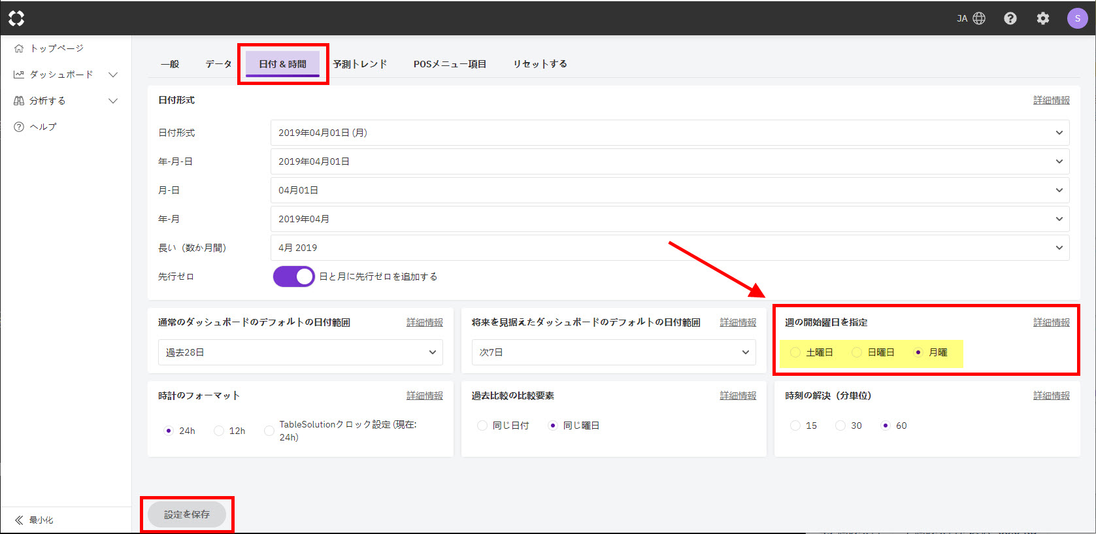
Task: Open the 日付形式 dropdown
Action: point(670,133)
